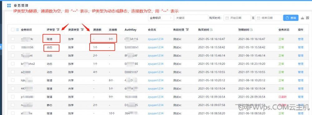Click 管理 for the 10:19:34 row
The image size is (312, 115).
coord(300,89)
